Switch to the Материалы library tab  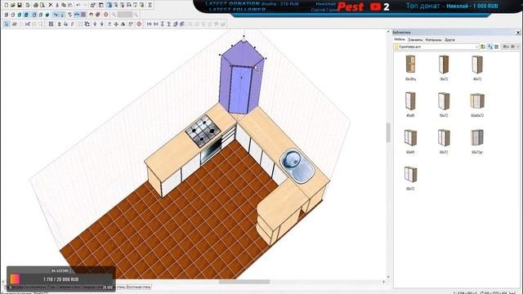[434, 40]
